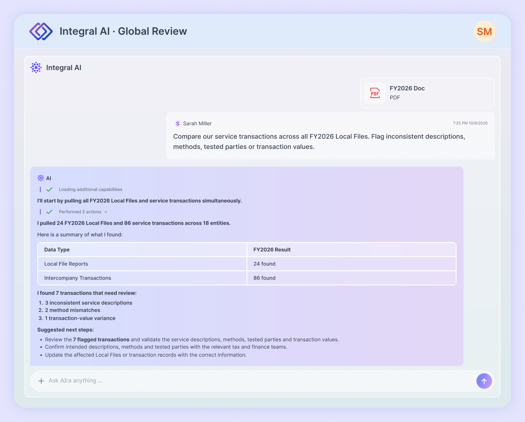Open the SM user avatar menu
This screenshot has width=525, height=422.
(x=484, y=31)
